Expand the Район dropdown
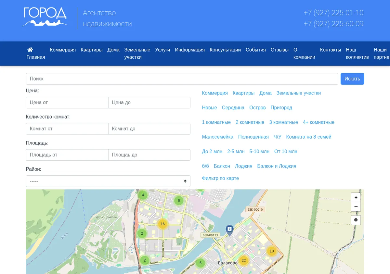Screen dimensions: 390x274 (108, 181)
